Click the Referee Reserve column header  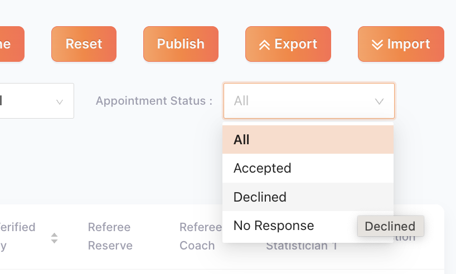(x=110, y=236)
